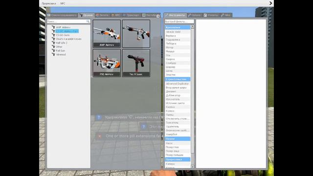Click the gun icon beside CS:GO Guns
The width and height of the screenshot is (313, 176).
click(53, 35)
